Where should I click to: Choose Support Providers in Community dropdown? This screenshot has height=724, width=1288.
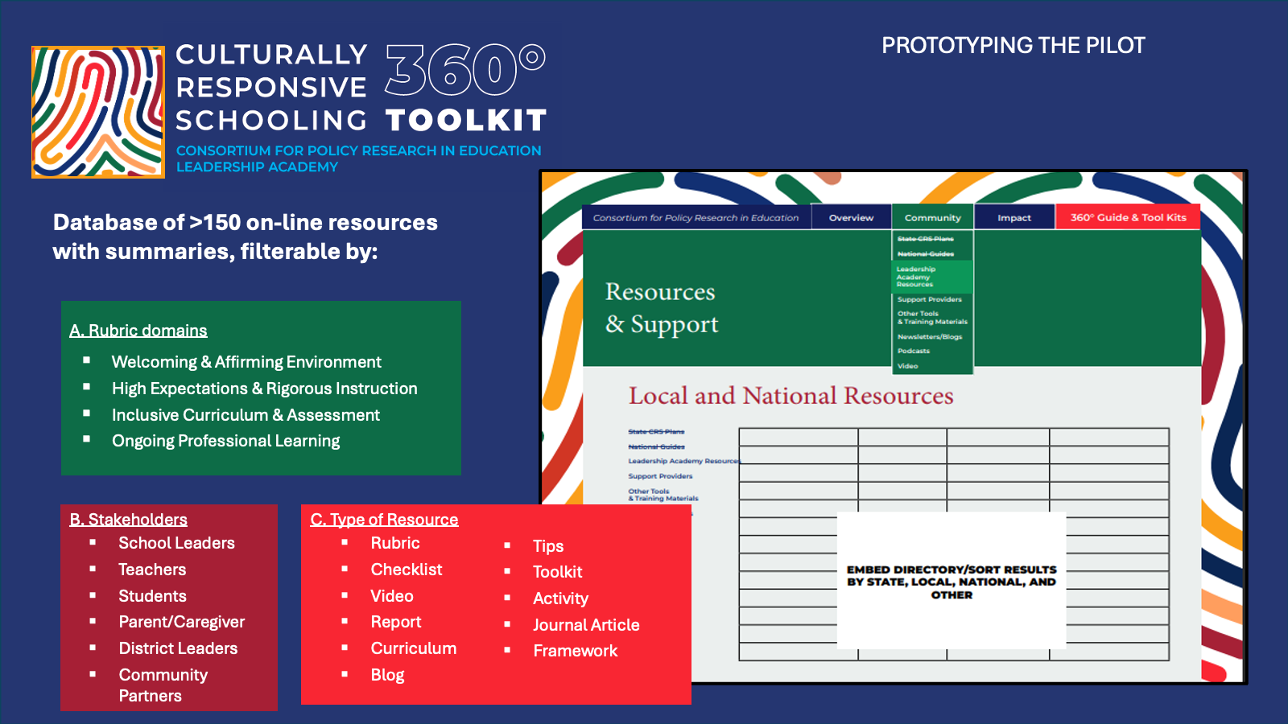[x=929, y=299]
